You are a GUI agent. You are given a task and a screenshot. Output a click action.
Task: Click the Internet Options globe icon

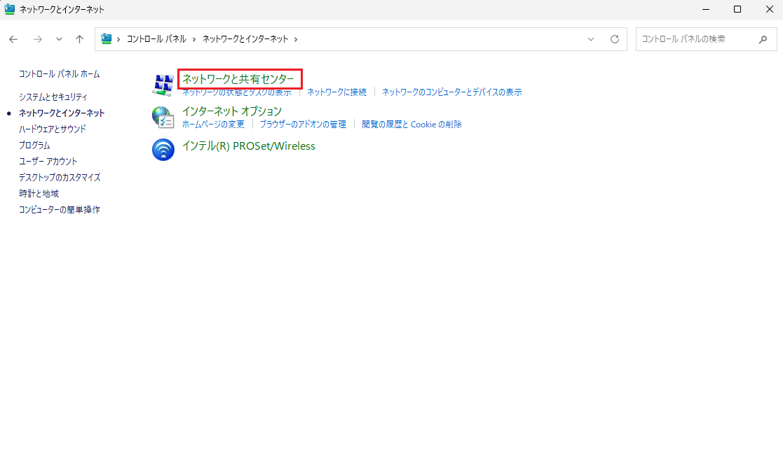pos(163,117)
